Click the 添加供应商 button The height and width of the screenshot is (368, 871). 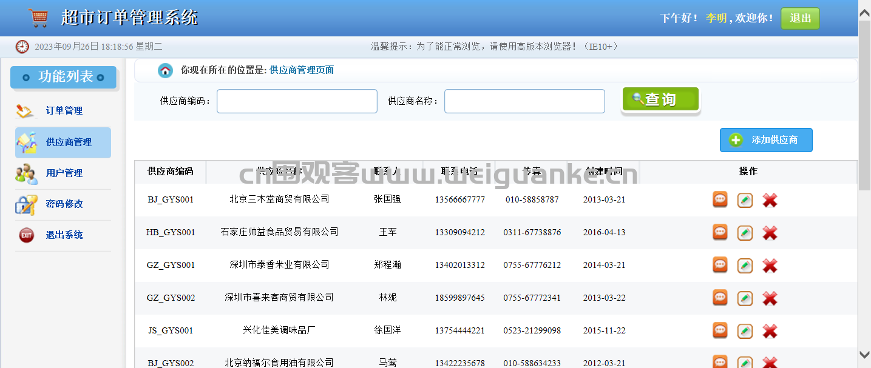(x=766, y=140)
